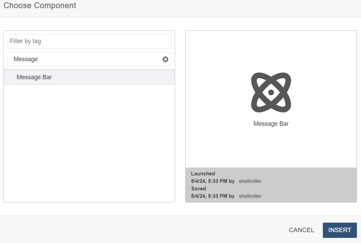Select Message Bar in the results list
The height and width of the screenshot is (243, 361).
tap(89, 77)
